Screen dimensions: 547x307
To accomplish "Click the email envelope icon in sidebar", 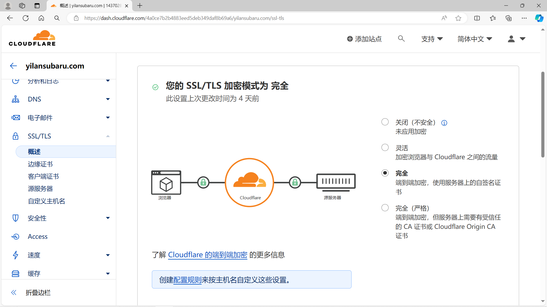I will (15, 118).
